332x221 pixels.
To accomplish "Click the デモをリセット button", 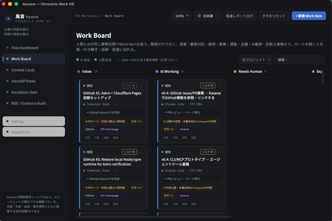I will pos(274,16).
